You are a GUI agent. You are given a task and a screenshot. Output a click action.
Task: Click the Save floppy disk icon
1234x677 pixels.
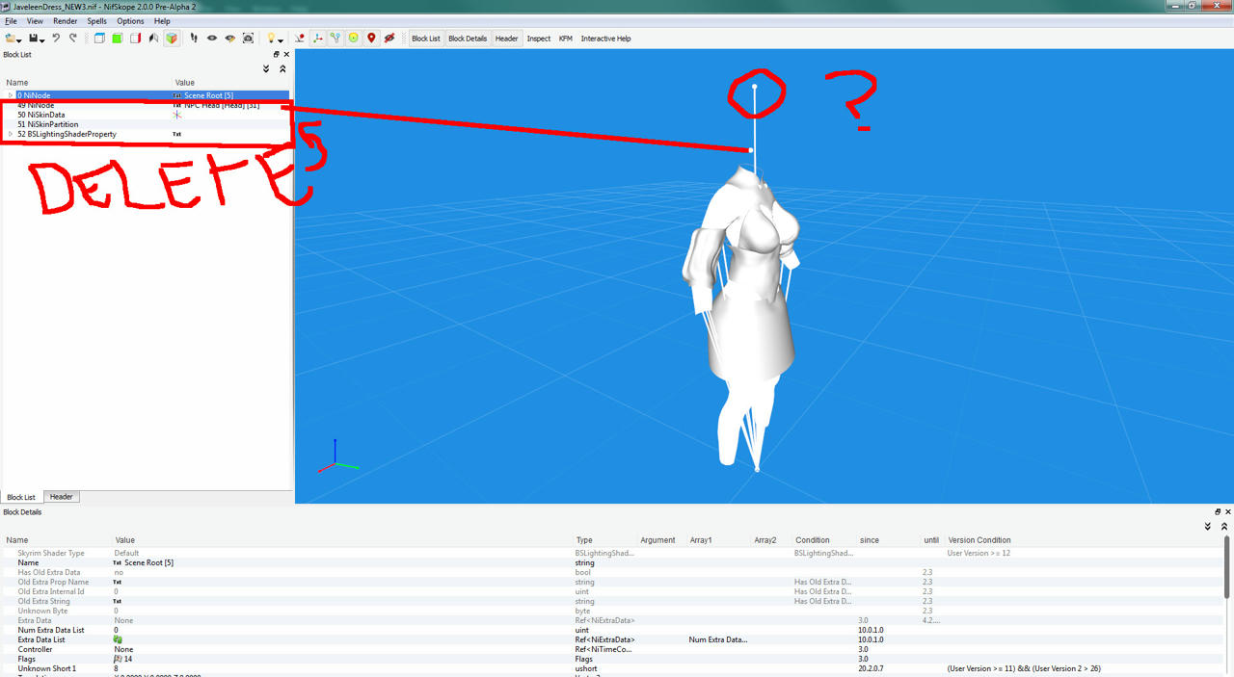coord(35,39)
